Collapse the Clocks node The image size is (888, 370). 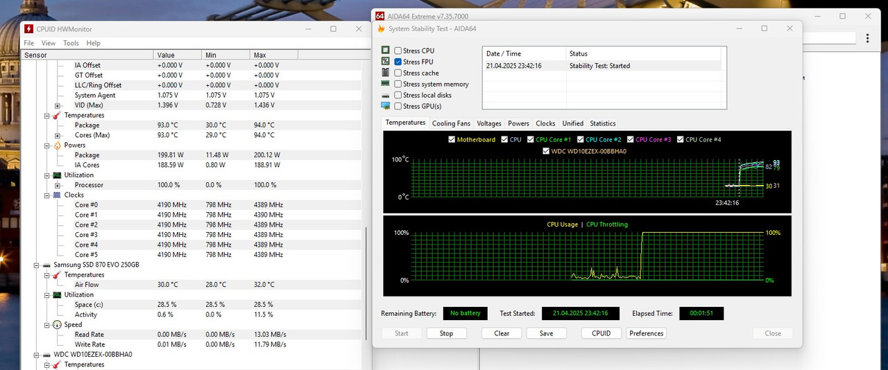[46, 195]
